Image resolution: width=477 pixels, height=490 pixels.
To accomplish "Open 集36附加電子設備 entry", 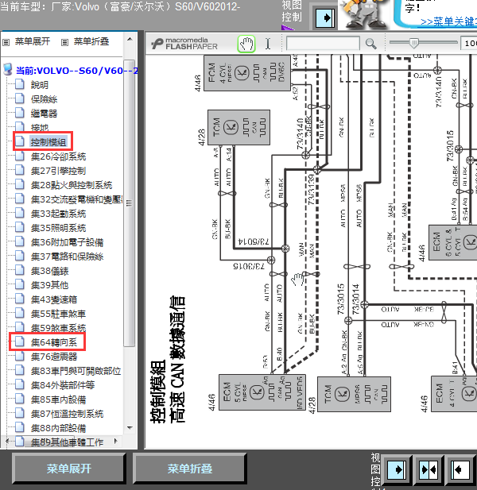I will (67, 242).
